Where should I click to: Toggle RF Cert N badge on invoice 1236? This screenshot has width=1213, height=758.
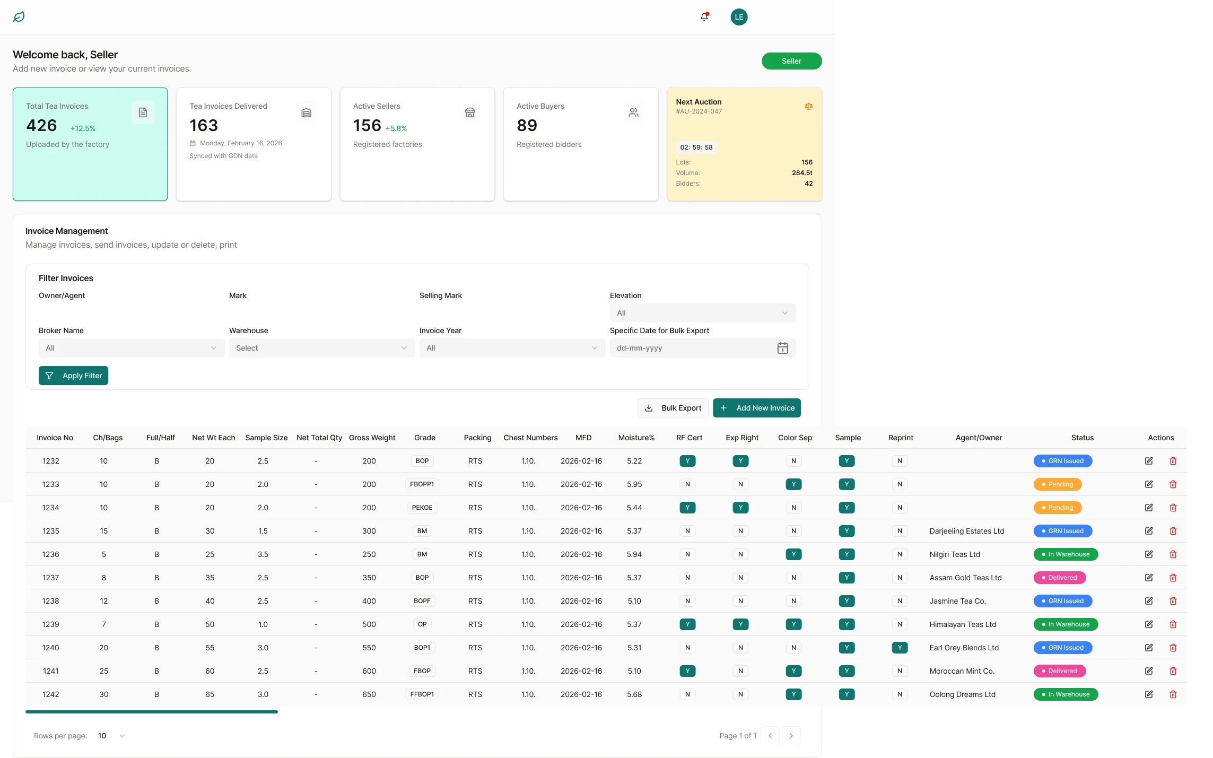click(687, 554)
